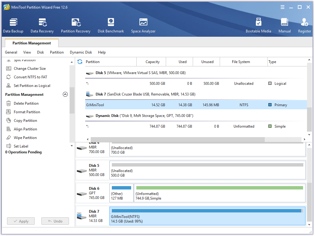This screenshot has width=315, height=236.
Task: Click the Undo button
Action: pos(55,221)
